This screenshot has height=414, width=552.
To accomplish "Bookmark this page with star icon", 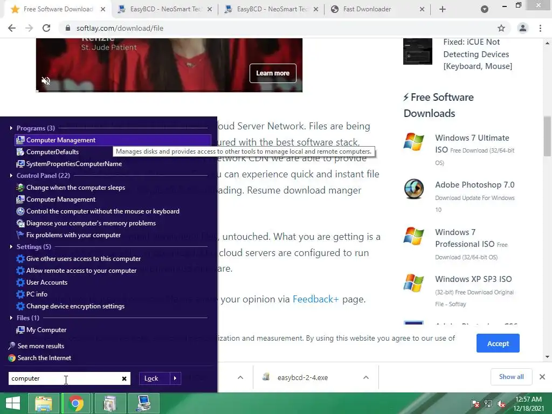I will [501, 28].
